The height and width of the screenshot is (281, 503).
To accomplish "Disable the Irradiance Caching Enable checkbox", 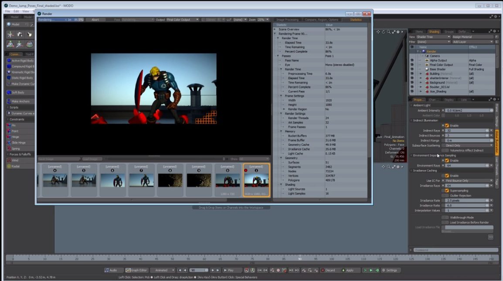I will tap(447, 176).
